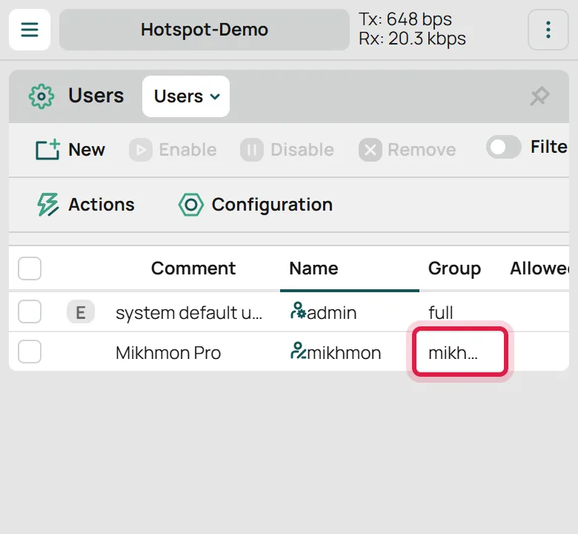Click the Users gear icon
Image resolution: width=578 pixels, height=534 pixels.
41,96
